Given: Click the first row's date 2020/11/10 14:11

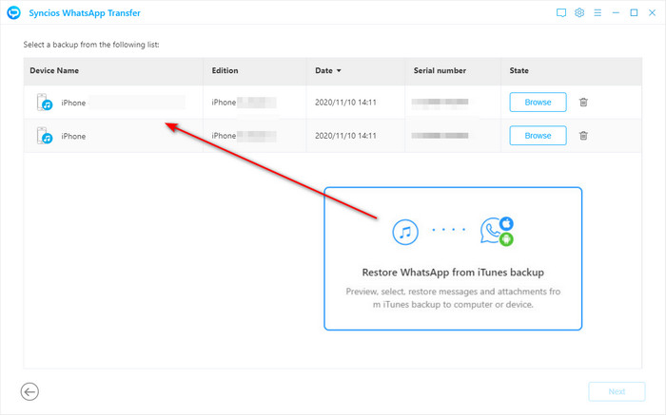Looking at the screenshot, I should click(x=345, y=103).
